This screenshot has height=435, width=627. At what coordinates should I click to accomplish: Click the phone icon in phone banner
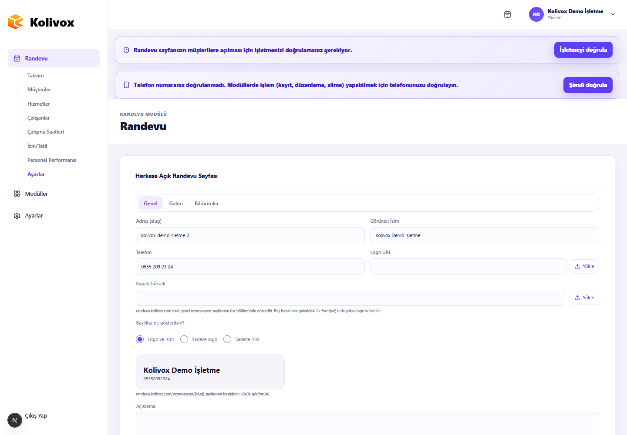coord(126,85)
